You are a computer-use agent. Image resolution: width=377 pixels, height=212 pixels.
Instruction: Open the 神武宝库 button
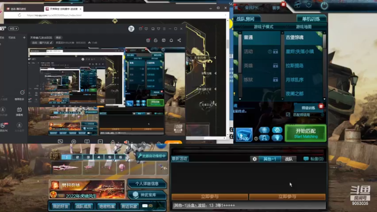click(x=147, y=195)
